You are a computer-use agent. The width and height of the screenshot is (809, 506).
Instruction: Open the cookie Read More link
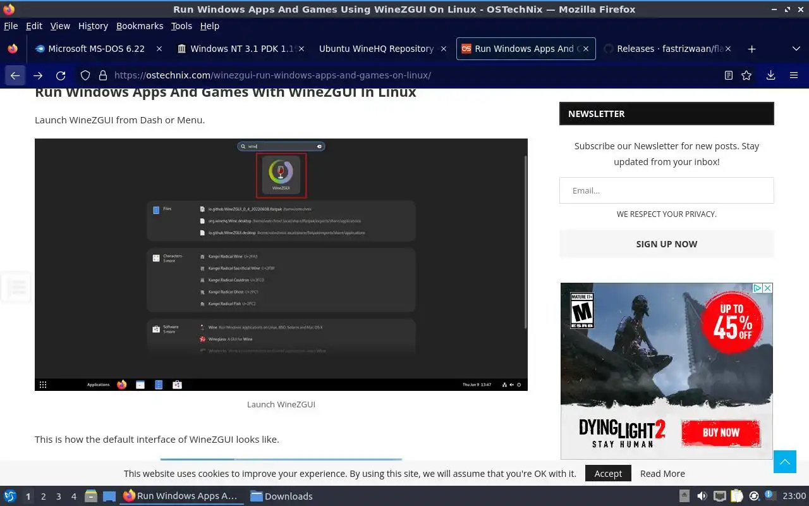point(662,473)
